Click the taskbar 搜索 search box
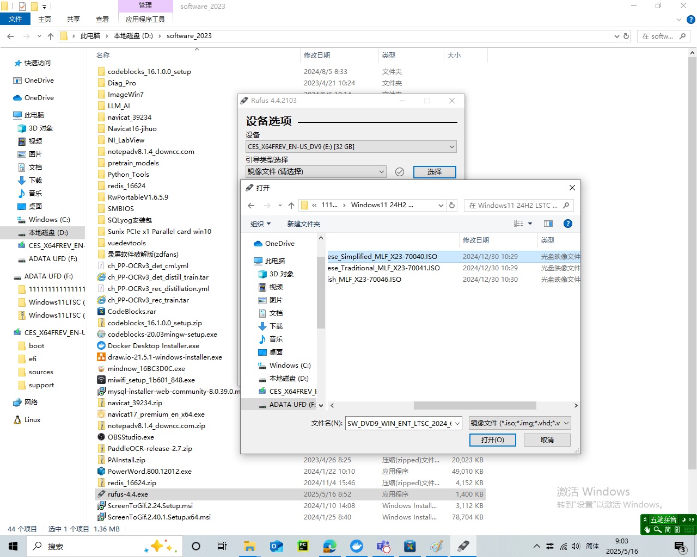The height and width of the screenshot is (557, 697). 103,546
